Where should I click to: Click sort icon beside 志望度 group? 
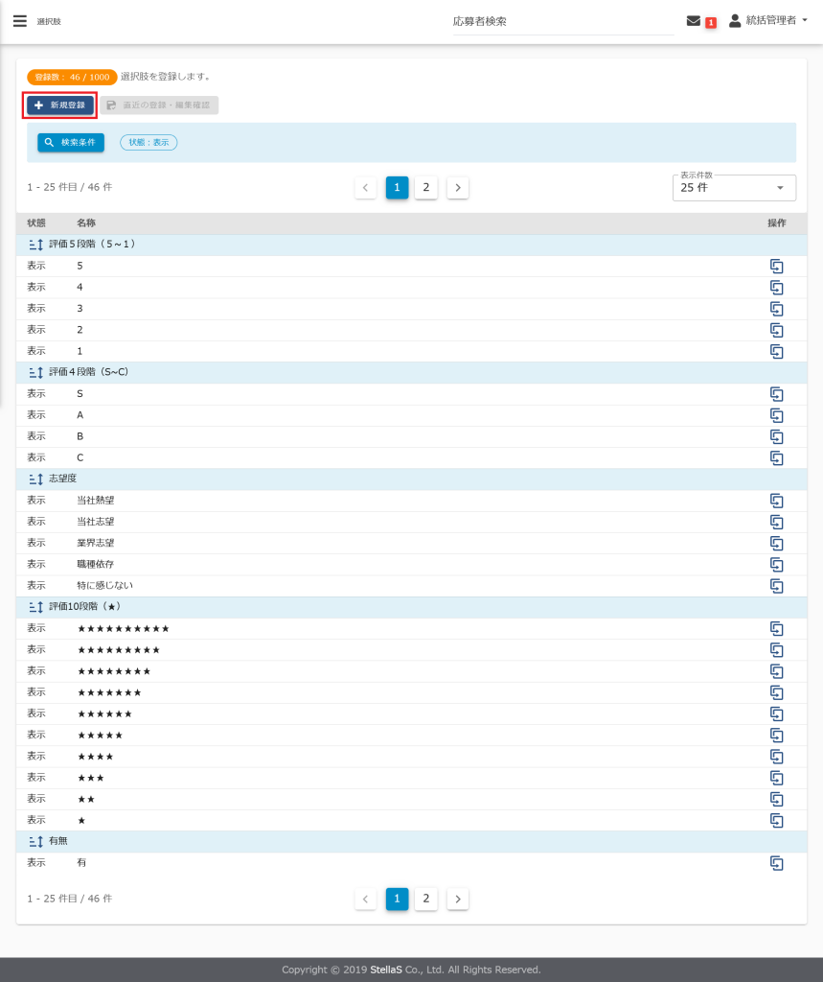pos(36,479)
